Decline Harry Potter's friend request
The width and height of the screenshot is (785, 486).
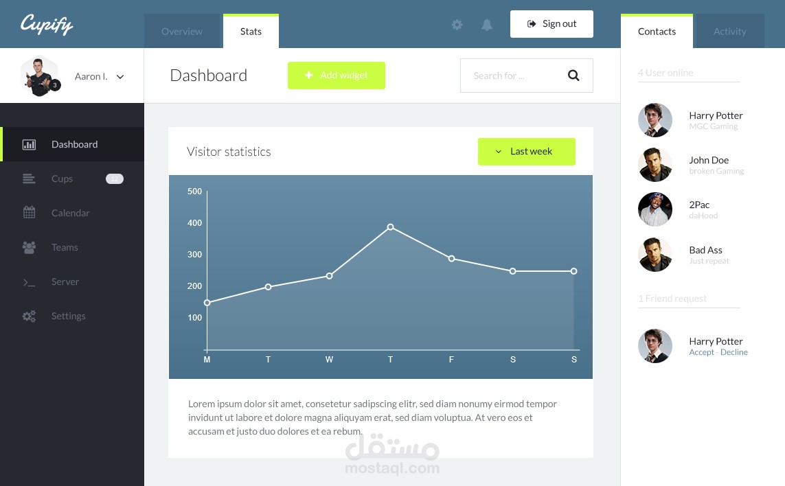coord(733,351)
